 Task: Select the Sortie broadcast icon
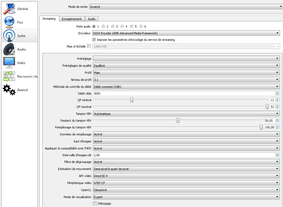(x=9, y=36)
